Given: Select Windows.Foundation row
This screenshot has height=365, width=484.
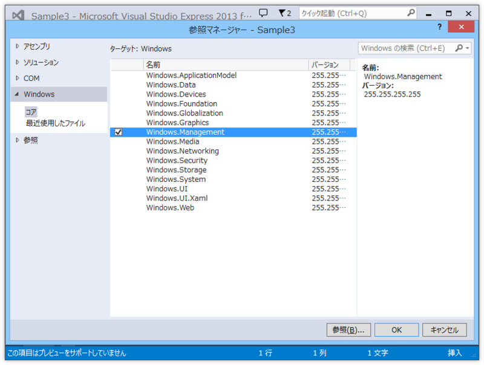Looking at the screenshot, I should tap(233, 104).
